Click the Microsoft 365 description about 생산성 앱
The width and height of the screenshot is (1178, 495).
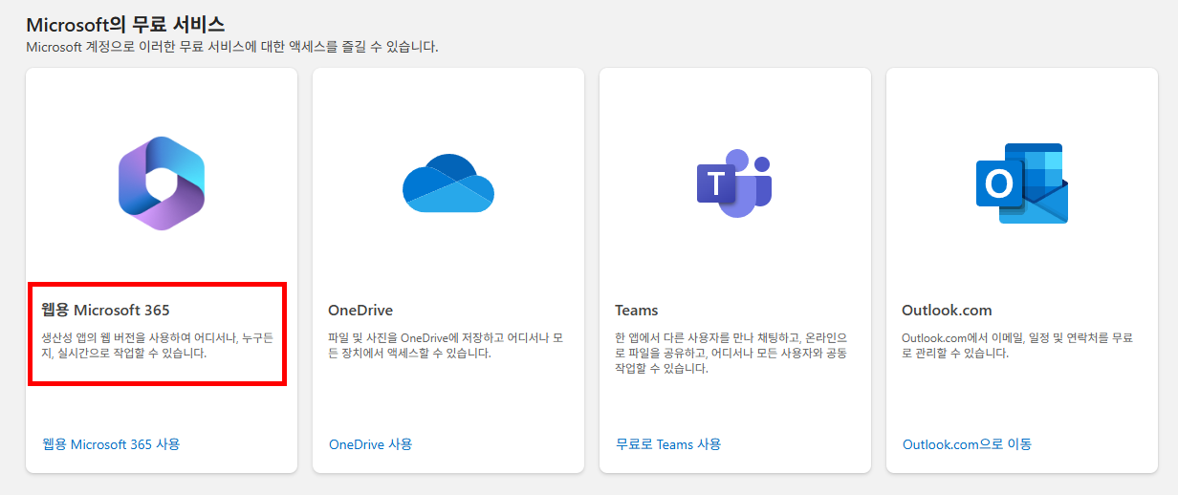tap(160, 346)
